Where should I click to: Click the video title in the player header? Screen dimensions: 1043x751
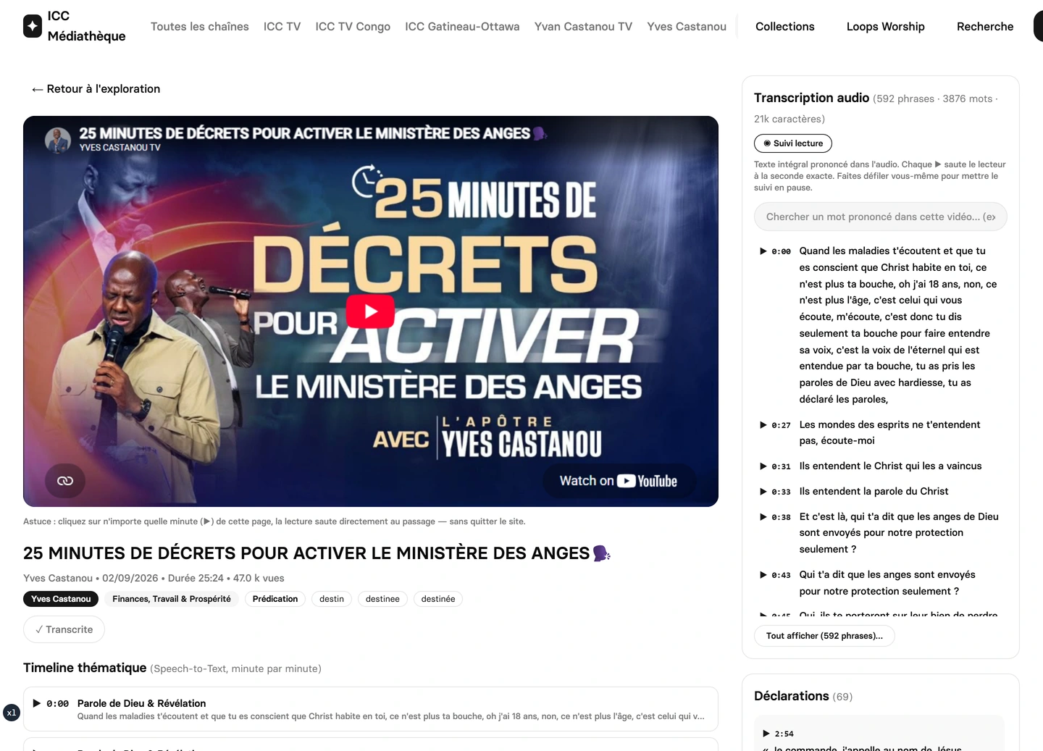pyautogui.click(x=313, y=133)
